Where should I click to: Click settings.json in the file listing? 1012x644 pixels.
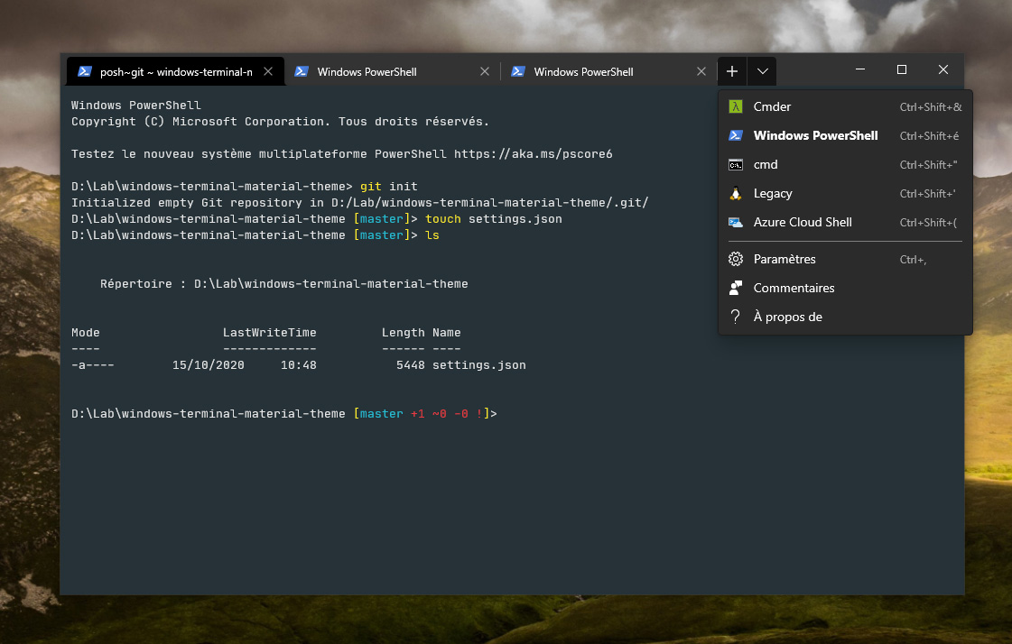[478, 365]
